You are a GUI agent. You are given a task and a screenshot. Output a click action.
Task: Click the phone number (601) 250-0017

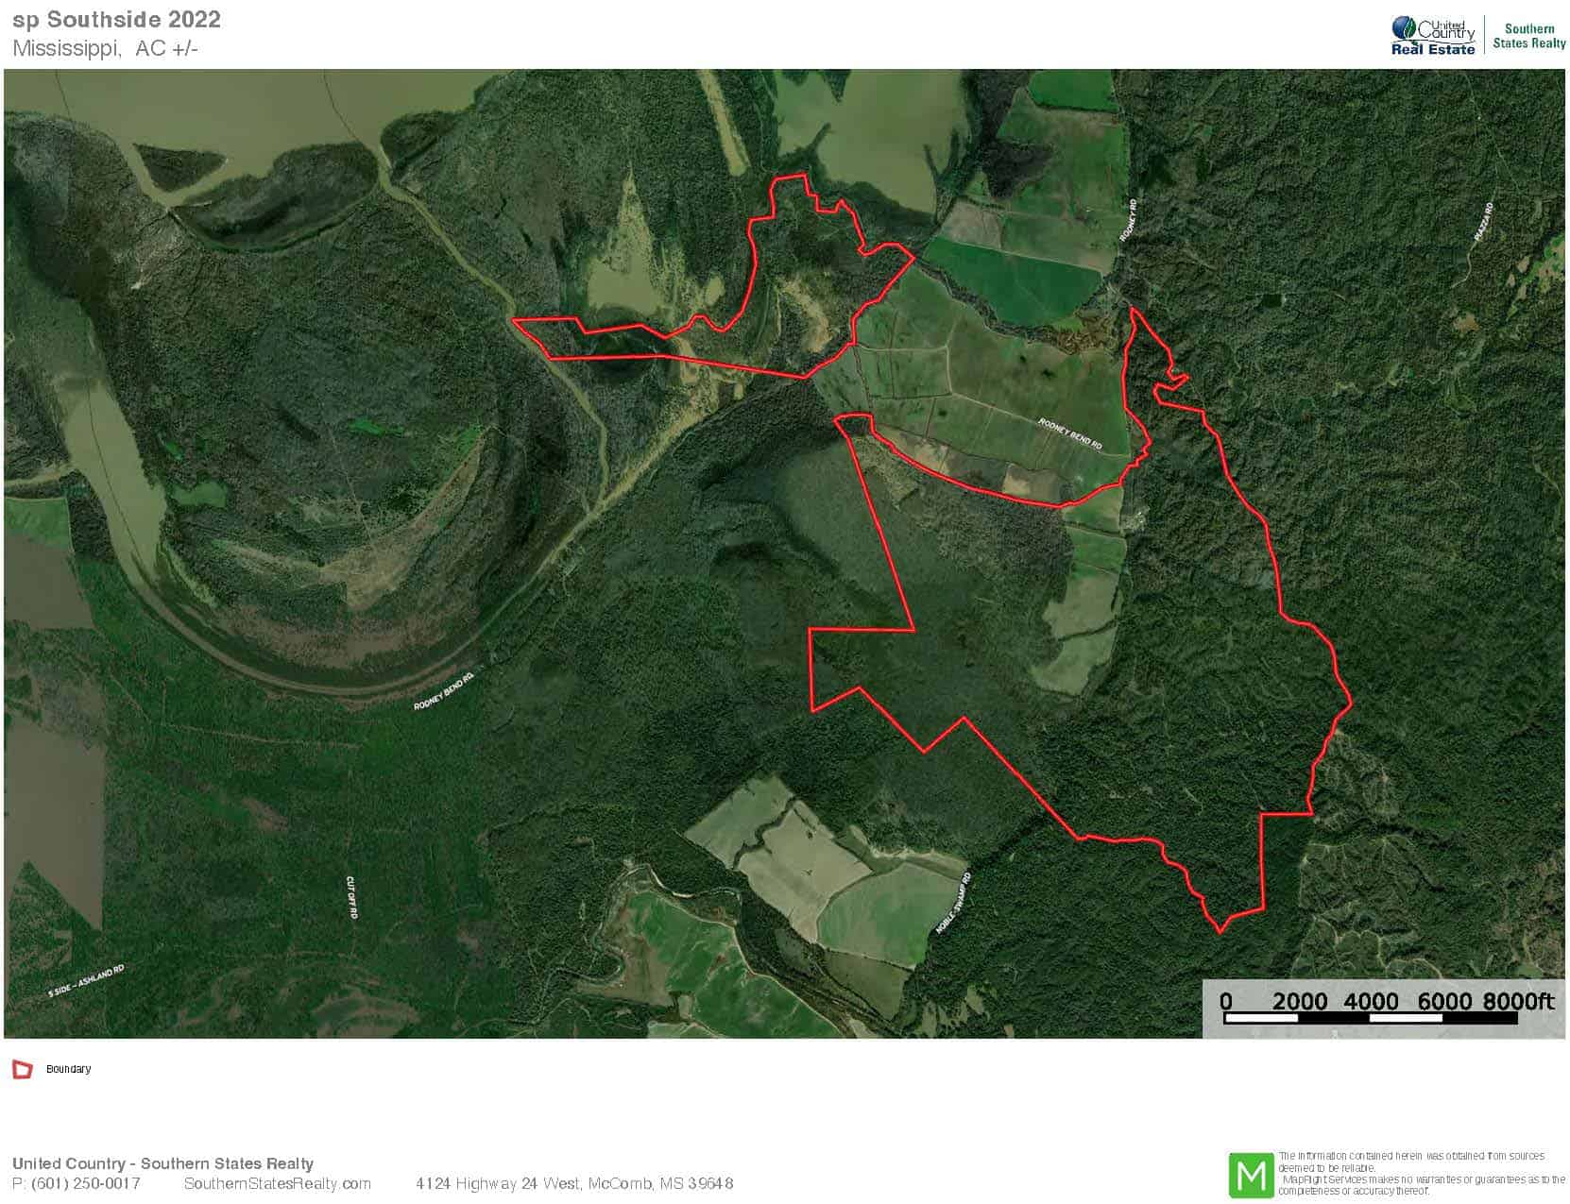click(x=86, y=1183)
